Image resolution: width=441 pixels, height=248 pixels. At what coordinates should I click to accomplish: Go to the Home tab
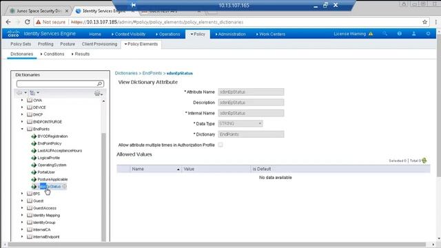click(x=95, y=34)
